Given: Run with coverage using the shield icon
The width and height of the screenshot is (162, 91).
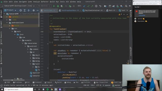Looking at the screenshot, I should coord(62,6).
